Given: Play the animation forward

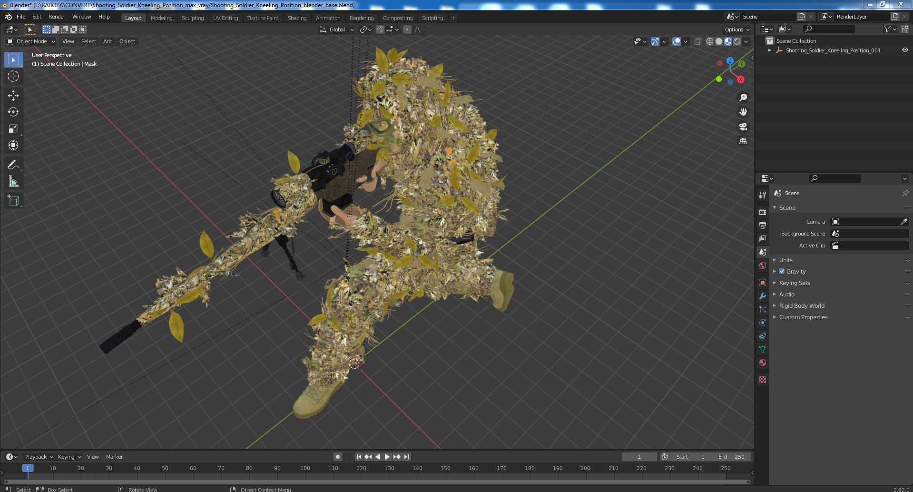Looking at the screenshot, I should [387, 457].
